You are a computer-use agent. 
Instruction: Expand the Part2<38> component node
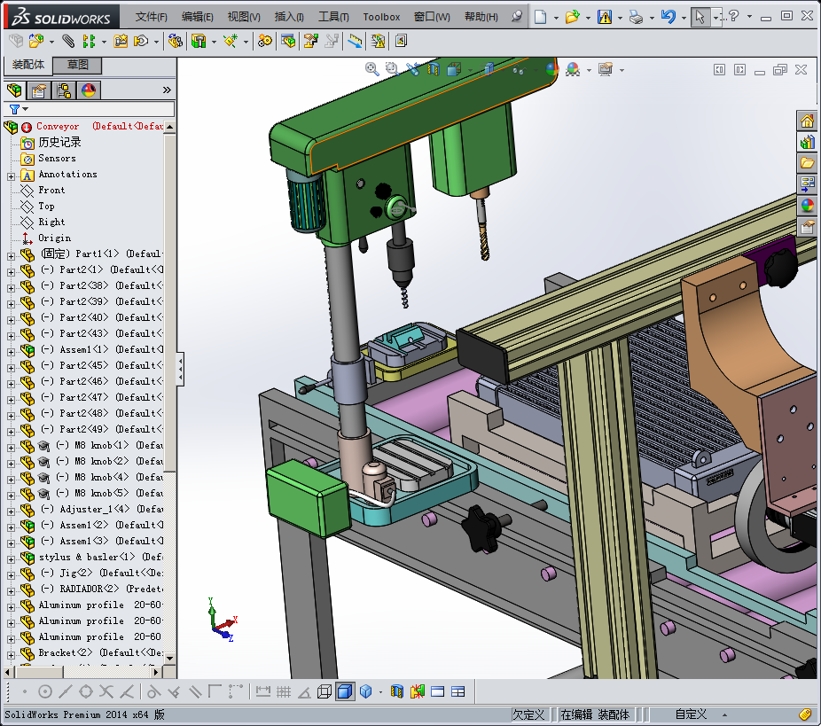(x=11, y=286)
